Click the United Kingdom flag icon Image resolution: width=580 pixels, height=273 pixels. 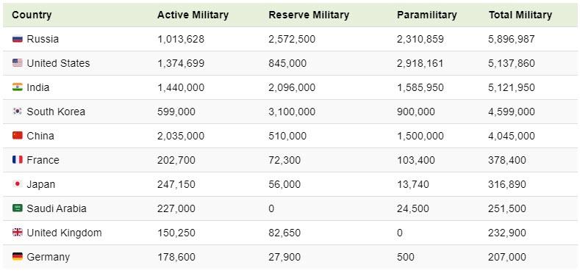(x=18, y=233)
